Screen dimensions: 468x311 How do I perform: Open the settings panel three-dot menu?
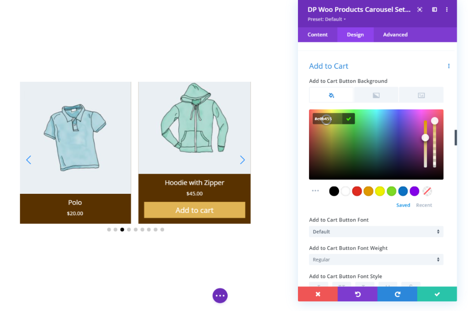point(447,10)
